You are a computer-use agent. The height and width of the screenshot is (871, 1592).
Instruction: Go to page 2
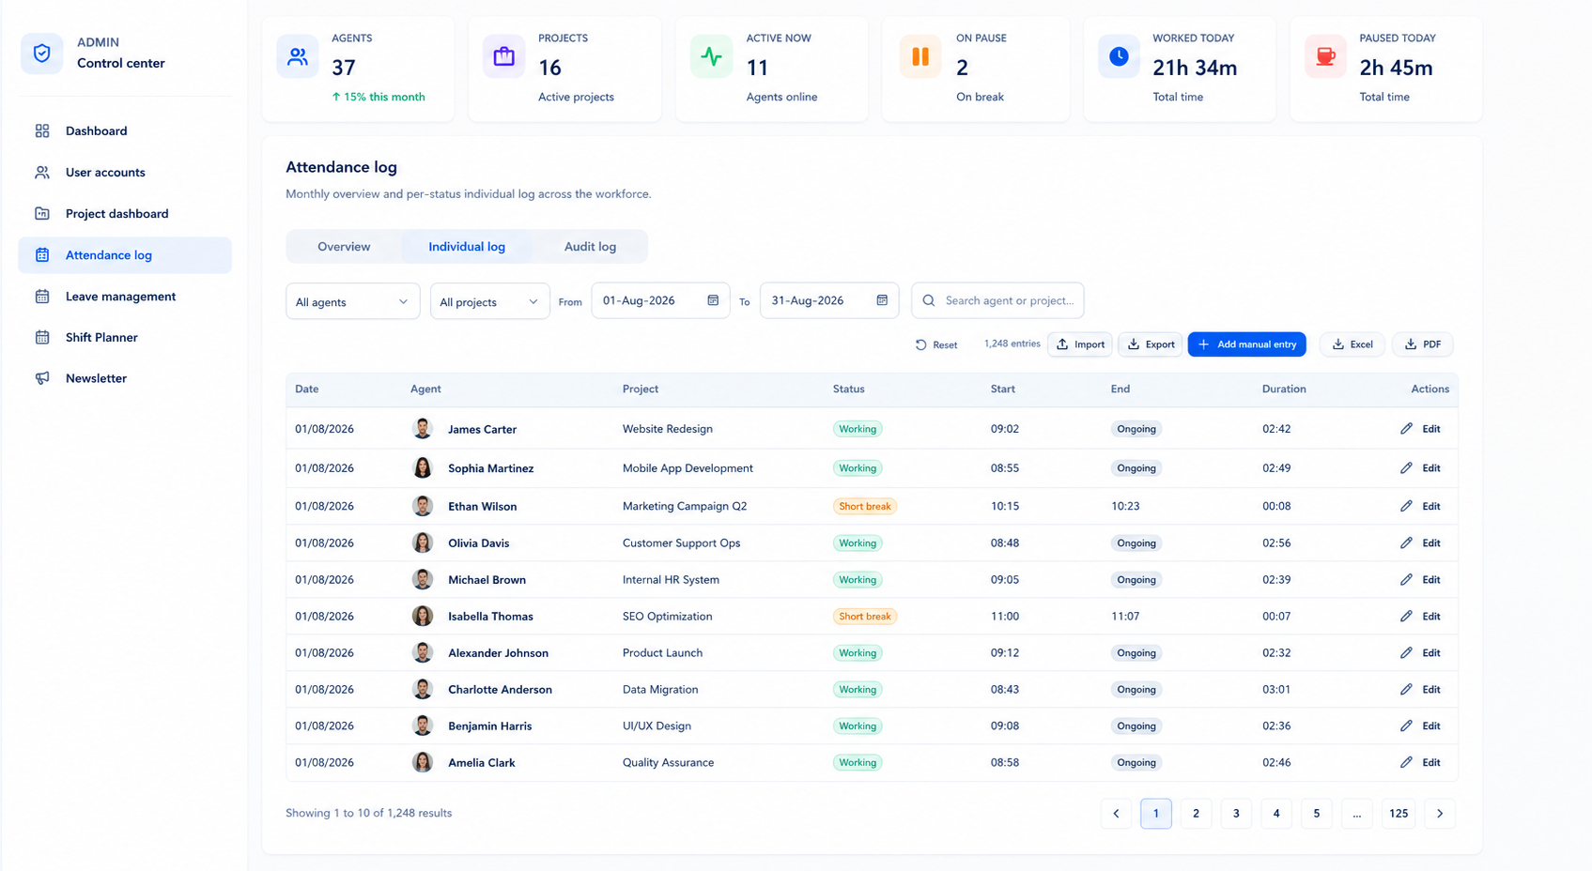pos(1196,814)
